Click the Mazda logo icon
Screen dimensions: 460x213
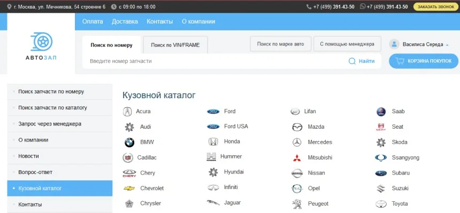[x=297, y=127]
